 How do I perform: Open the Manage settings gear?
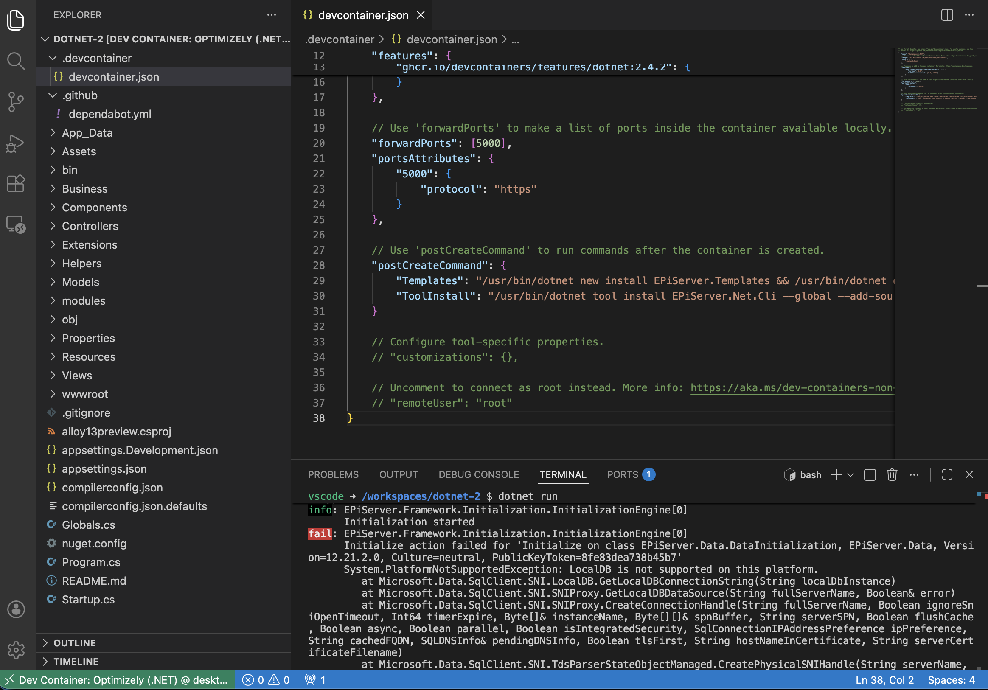[16, 651]
